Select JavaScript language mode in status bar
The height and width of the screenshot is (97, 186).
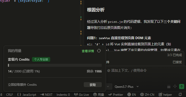tap(27, 95)
